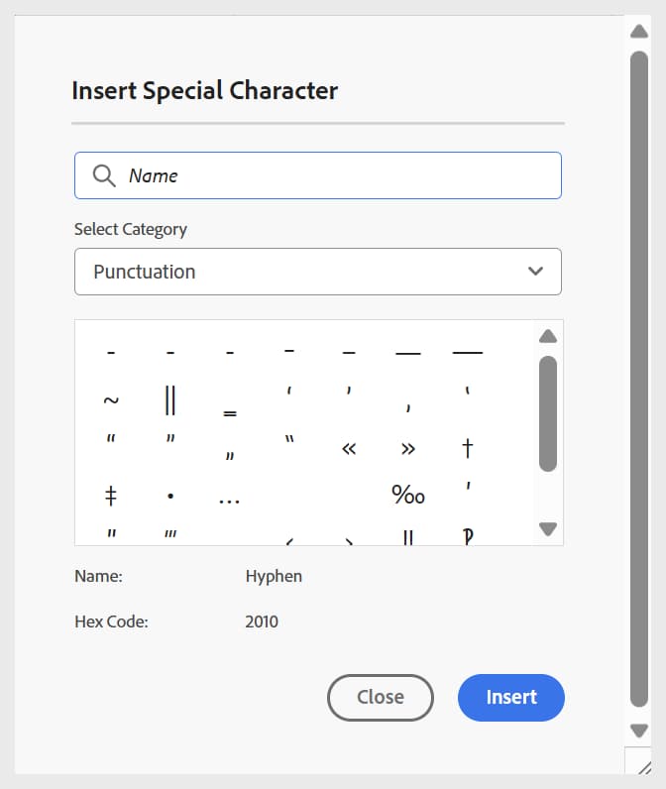Select the double vertical line character
The width and height of the screenshot is (666, 789).
click(x=170, y=400)
